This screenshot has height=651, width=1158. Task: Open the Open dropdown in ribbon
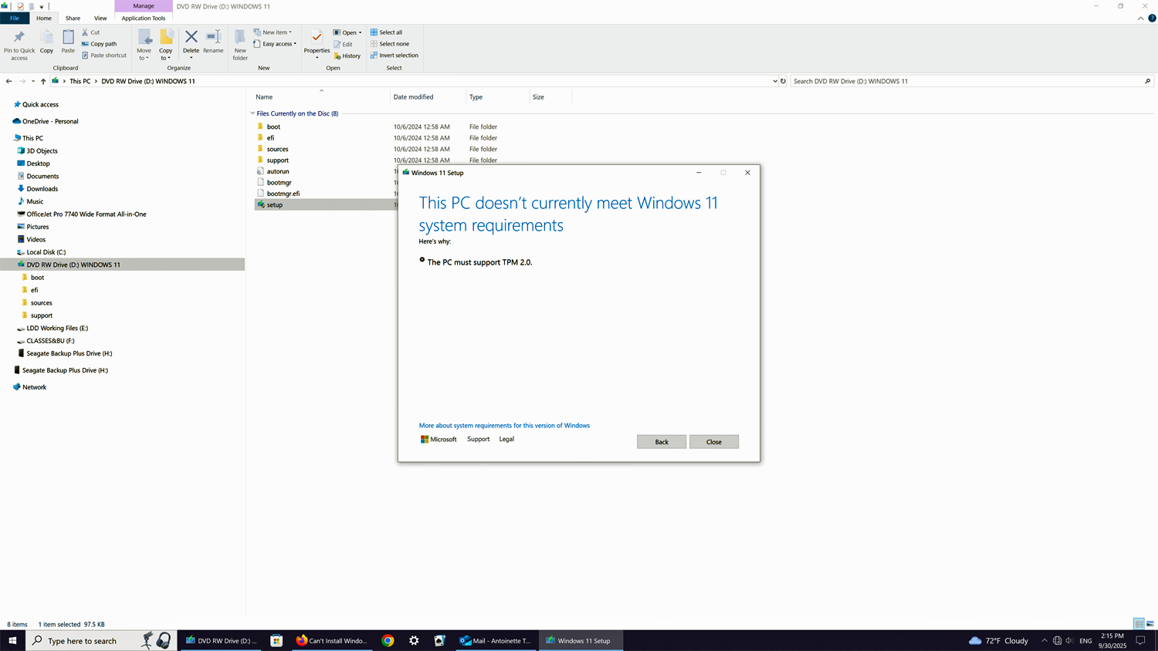[x=347, y=32]
